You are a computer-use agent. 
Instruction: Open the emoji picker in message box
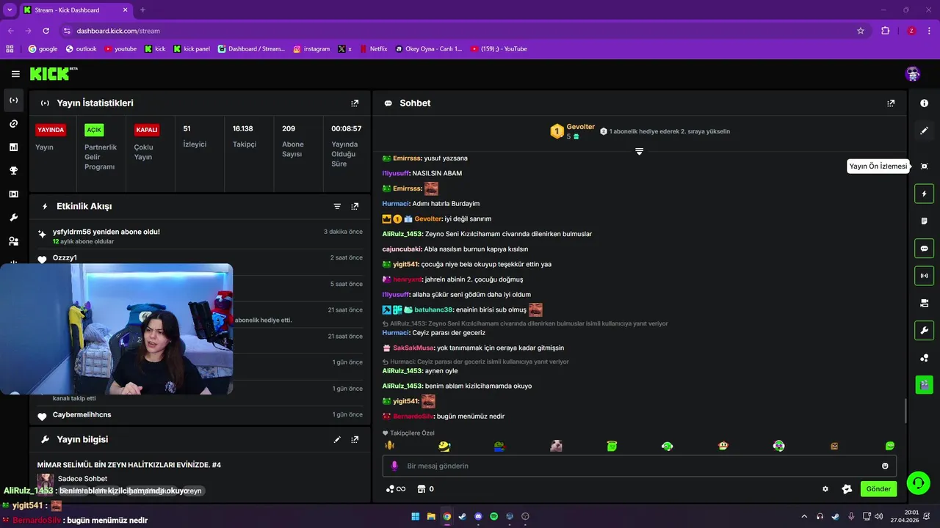[x=885, y=466]
